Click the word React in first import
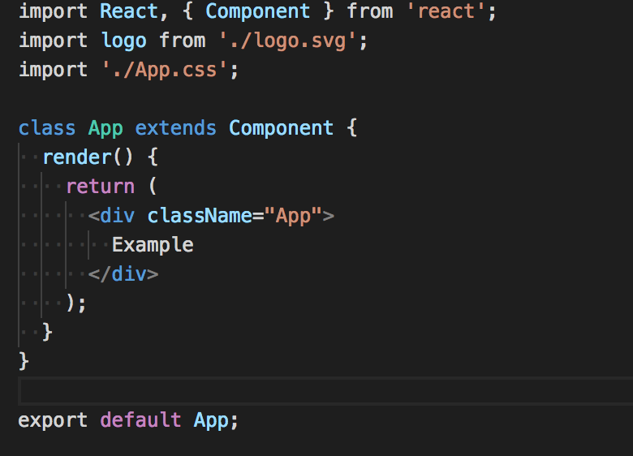633x456 pixels. click(x=129, y=11)
